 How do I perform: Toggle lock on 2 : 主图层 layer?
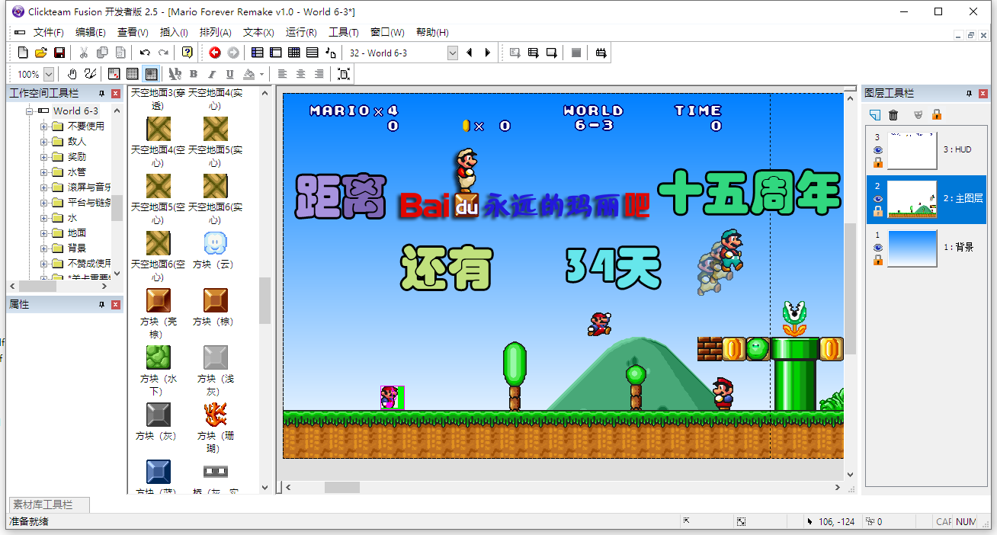coord(878,211)
